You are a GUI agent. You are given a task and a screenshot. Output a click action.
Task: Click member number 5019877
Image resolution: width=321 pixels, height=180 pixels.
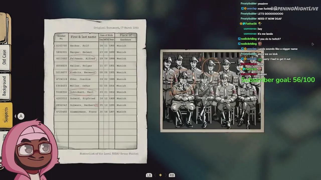(61, 72)
